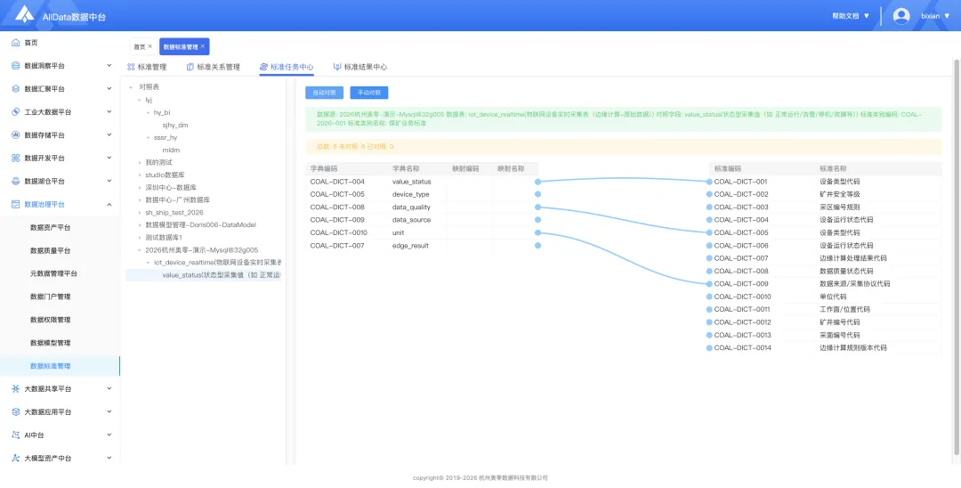Image resolution: width=961 pixels, height=488 pixels.
Task: Expand the 数据洞察平台 menu chevron
Action: coord(109,66)
